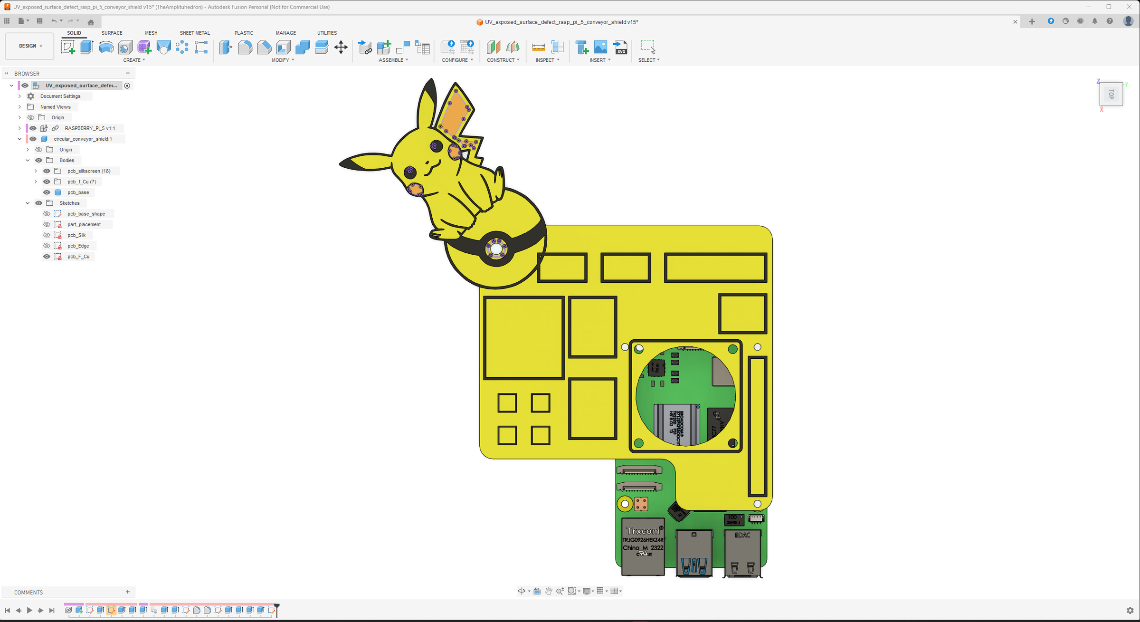The height and width of the screenshot is (622, 1140).
Task: Play the timeline
Action: (29, 611)
